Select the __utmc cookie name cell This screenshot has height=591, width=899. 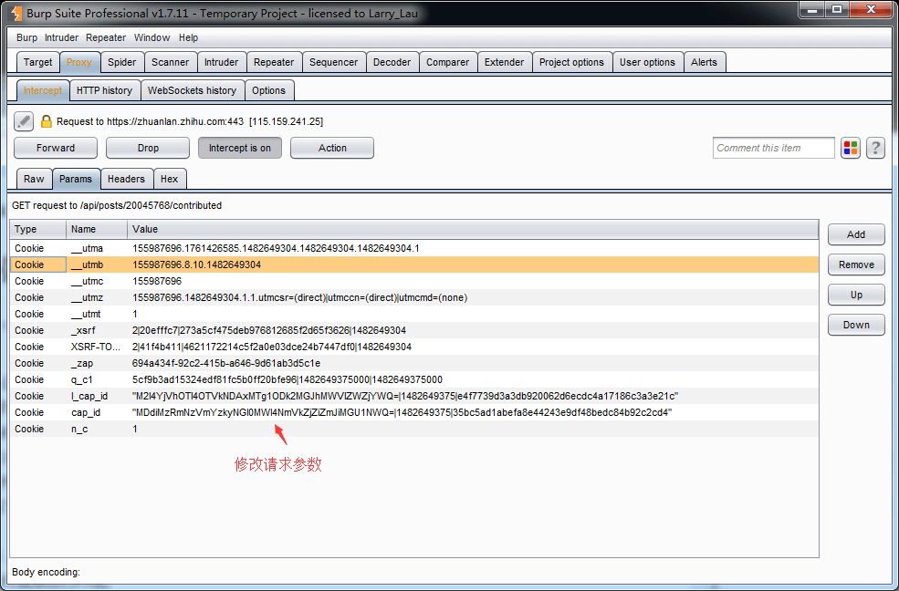tap(97, 281)
